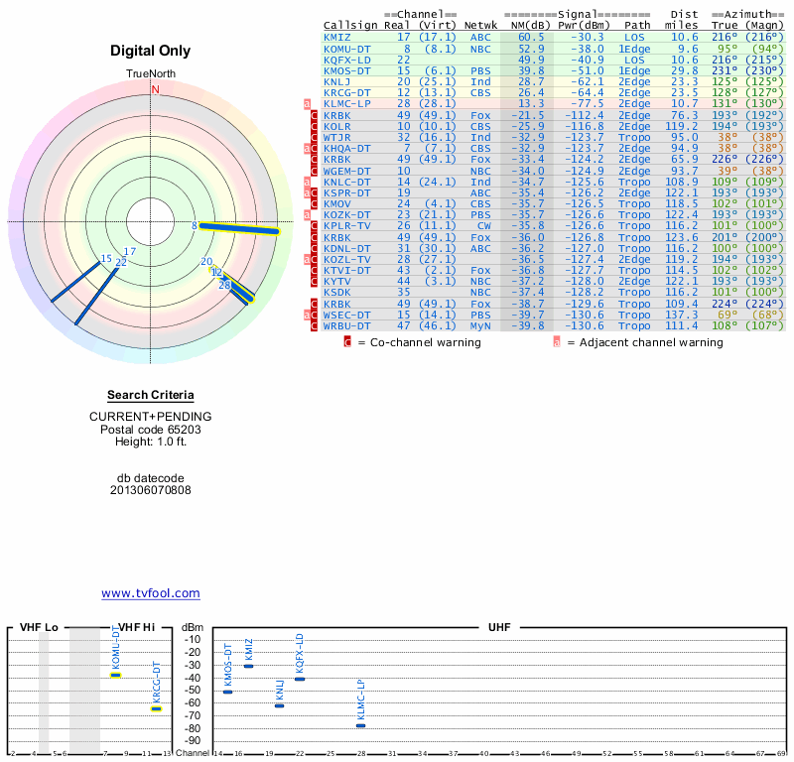Click the 'VHF Lo' band label
Image resolution: width=794 pixels, height=762 pixels.
point(39,627)
